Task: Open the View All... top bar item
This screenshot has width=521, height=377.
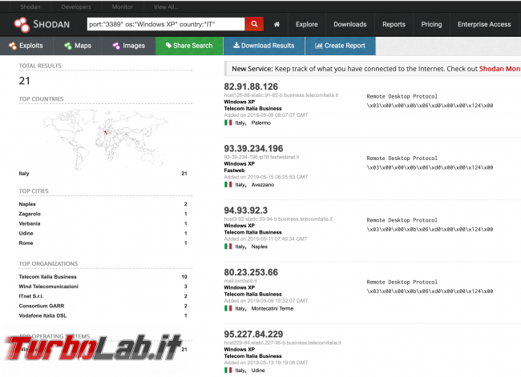Action: (166, 6)
